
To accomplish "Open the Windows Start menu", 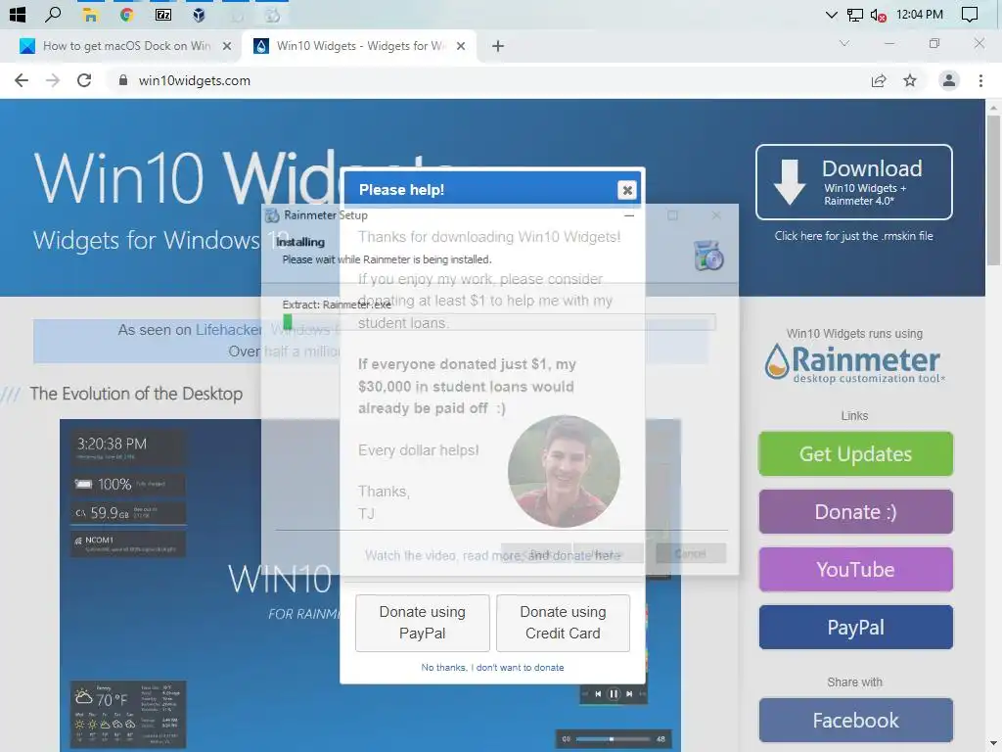I will (18, 14).
